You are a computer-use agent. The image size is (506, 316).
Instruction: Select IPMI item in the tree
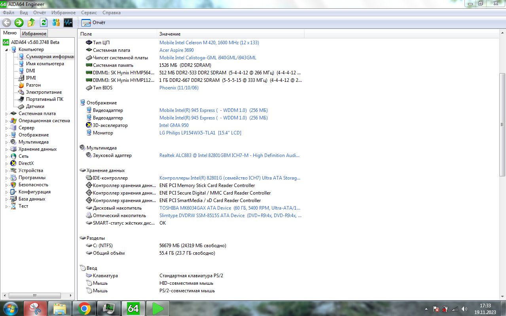[31, 78]
